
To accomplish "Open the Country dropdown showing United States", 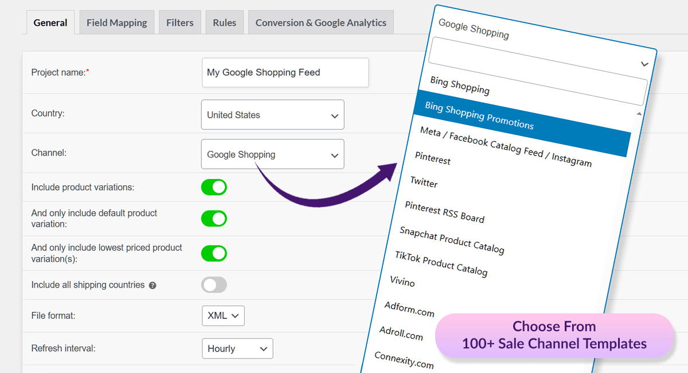I will tap(273, 115).
